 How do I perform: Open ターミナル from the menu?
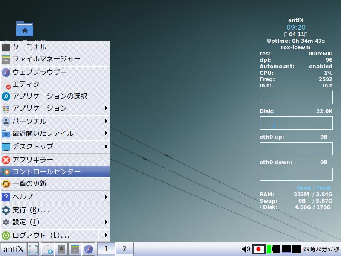tap(55, 47)
